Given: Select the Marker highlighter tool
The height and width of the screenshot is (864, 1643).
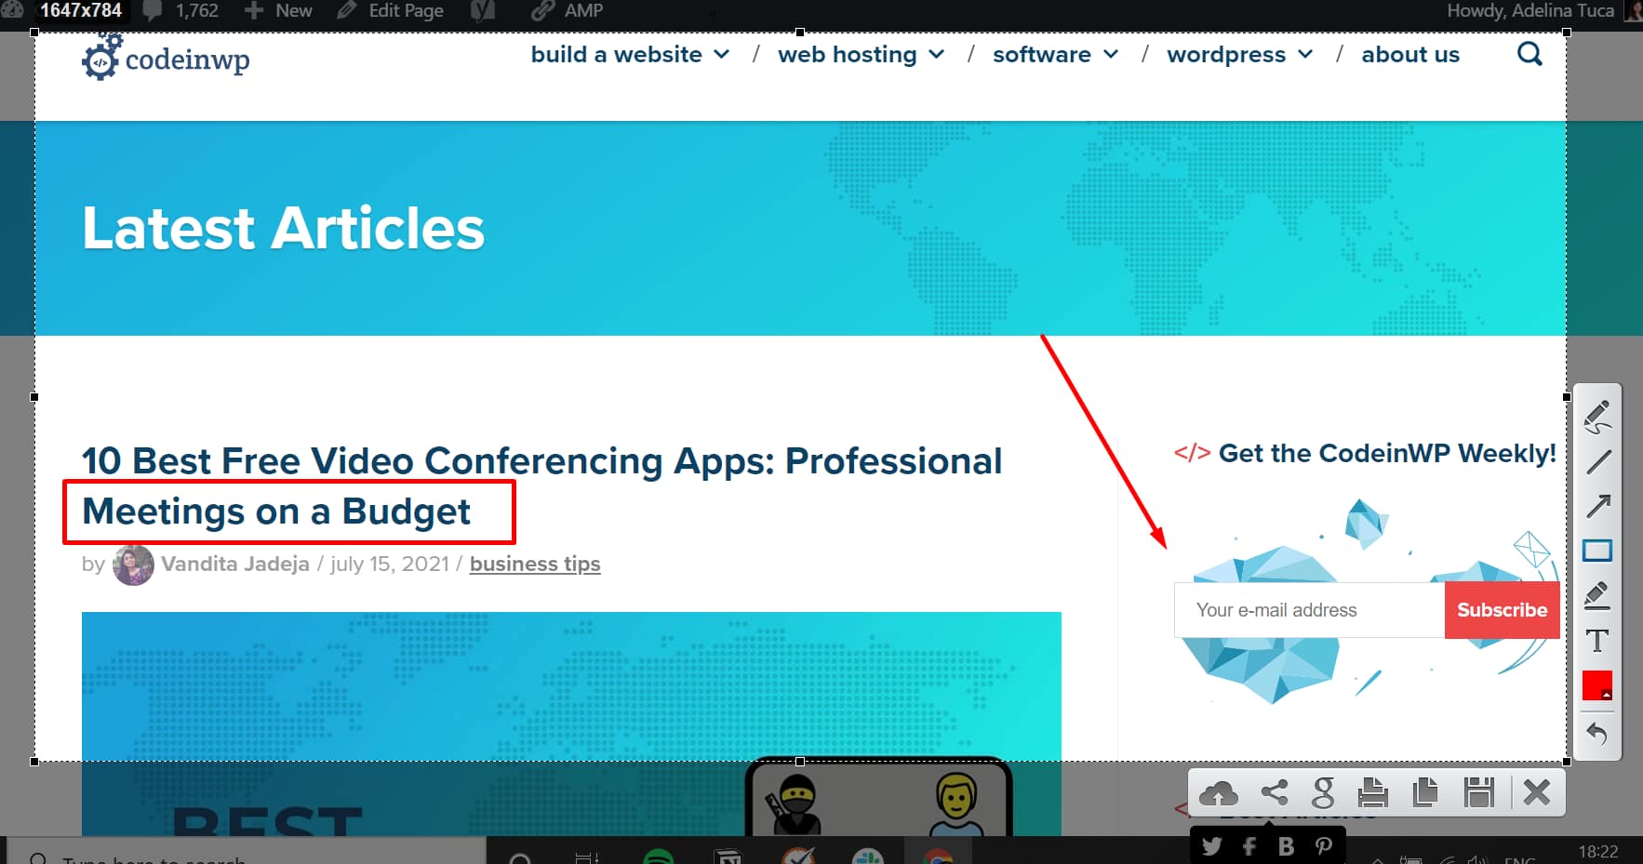Looking at the screenshot, I should (1597, 595).
